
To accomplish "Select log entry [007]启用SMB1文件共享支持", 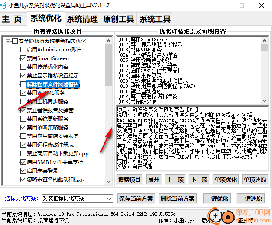I will click(150, 71).
